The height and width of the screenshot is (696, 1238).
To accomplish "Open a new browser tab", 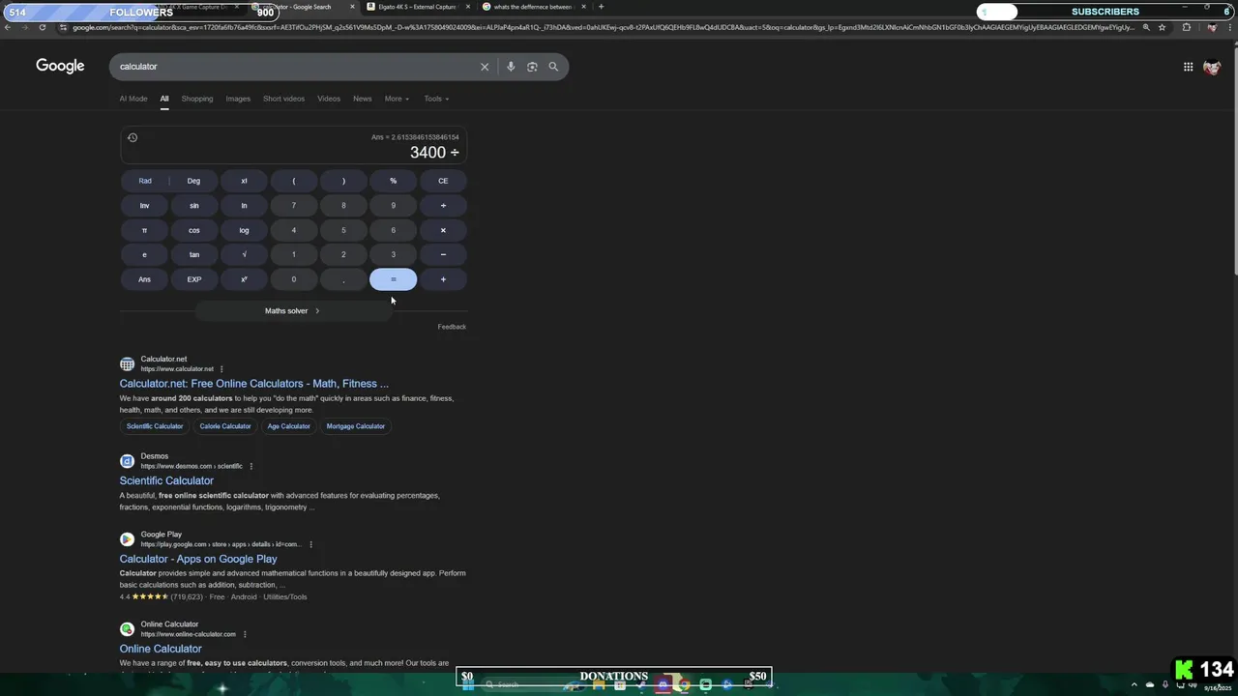I will pyautogui.click(x=601, y=7).
